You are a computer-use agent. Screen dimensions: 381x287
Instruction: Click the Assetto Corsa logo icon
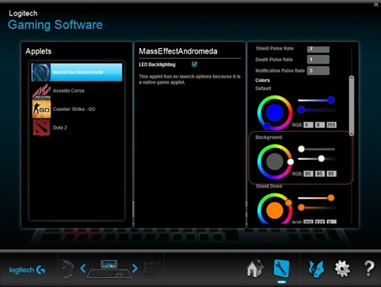pyautogui.click(x=41, y=91)
